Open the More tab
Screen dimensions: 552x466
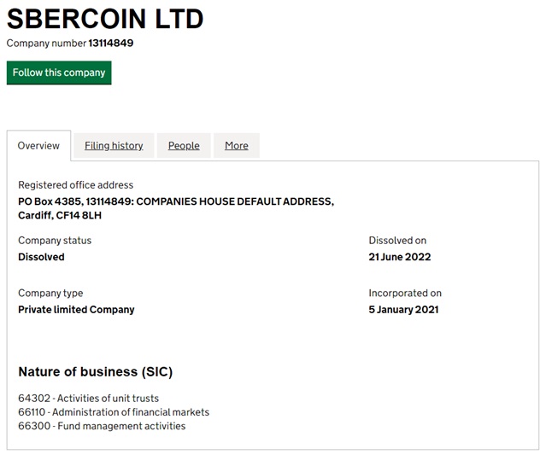[237, 146]
